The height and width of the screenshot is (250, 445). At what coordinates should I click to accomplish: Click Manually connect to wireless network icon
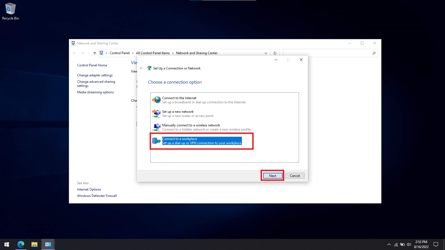click(x=157, y=127)
